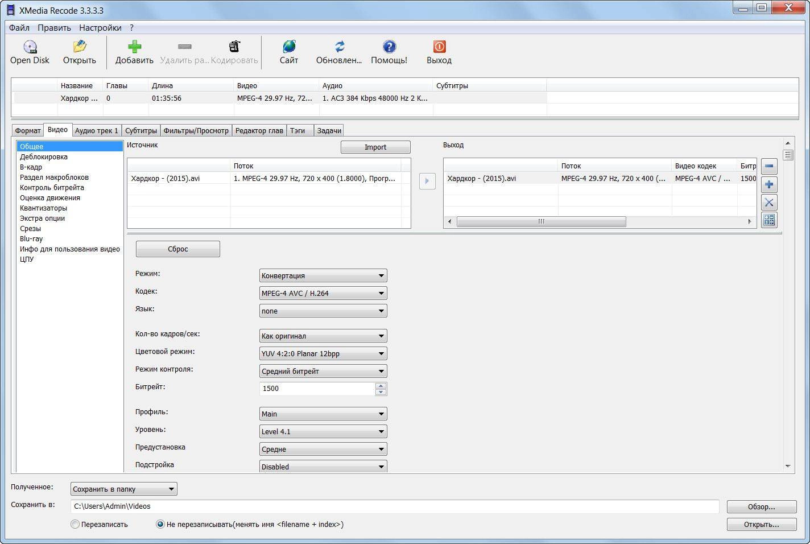Screen dimensions: 810x544
Task: Expand the Кол-во кадров/сек dropdown
Action: (x=323, y=336)
